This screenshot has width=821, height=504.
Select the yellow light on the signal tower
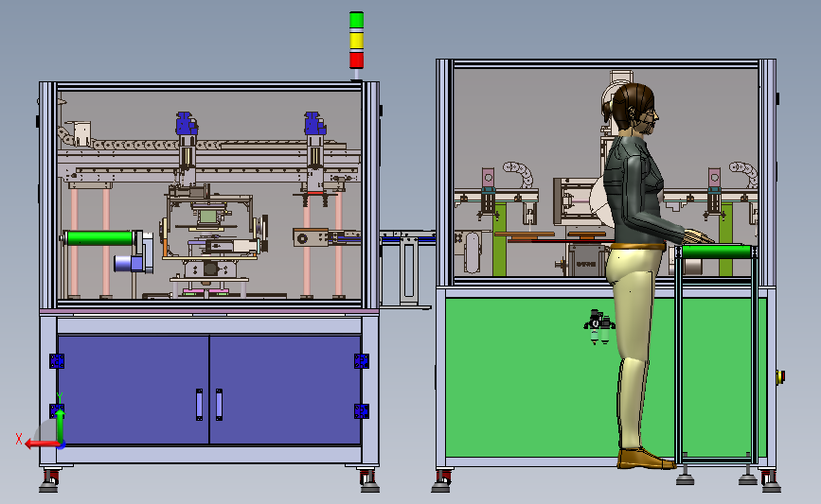click(x=357, y=40)
